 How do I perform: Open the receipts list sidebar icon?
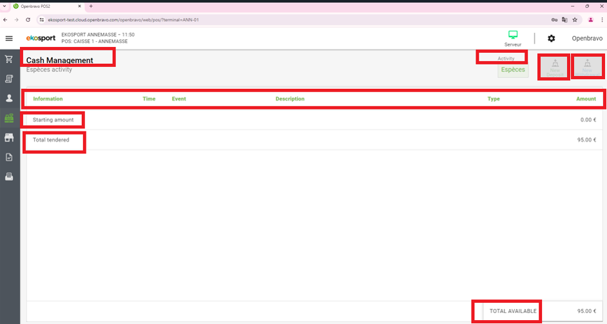pos(9,79)
